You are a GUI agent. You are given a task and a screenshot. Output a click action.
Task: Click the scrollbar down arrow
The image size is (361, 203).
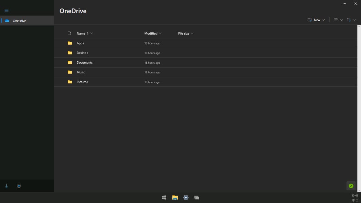pyautogui.click(x=359, y=190)
